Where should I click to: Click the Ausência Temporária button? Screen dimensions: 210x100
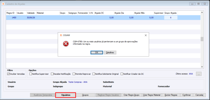[x=43, y=95]
